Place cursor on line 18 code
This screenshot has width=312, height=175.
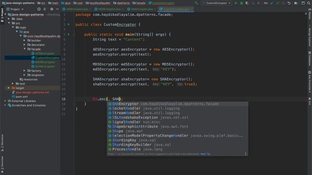[x=108, y=99]
